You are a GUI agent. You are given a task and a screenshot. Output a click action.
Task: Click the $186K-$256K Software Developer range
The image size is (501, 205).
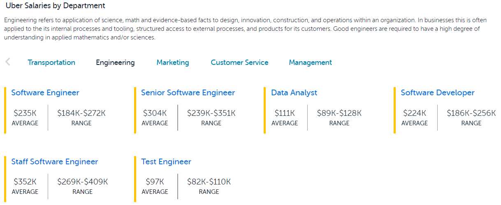click(471, 113)
